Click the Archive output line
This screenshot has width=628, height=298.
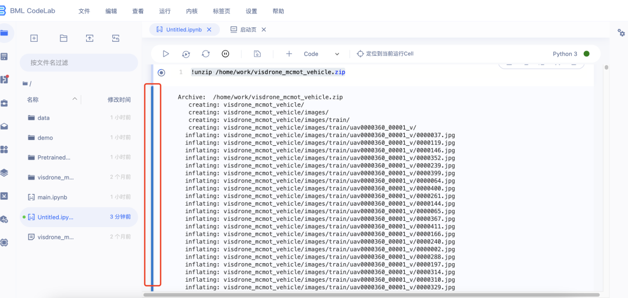260,97
